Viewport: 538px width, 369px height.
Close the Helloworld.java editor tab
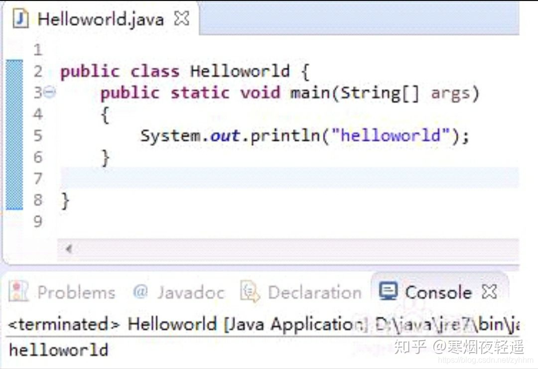pos(181,18)
